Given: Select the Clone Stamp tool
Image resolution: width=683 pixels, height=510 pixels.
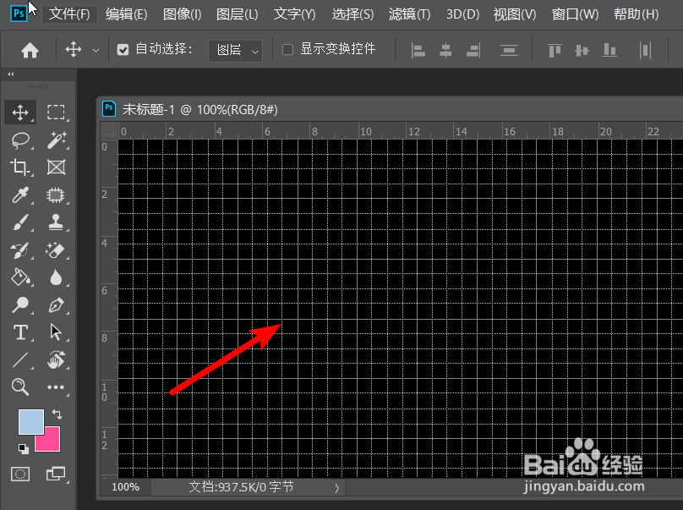Looking at the screenshot, I should click(56, 222).
